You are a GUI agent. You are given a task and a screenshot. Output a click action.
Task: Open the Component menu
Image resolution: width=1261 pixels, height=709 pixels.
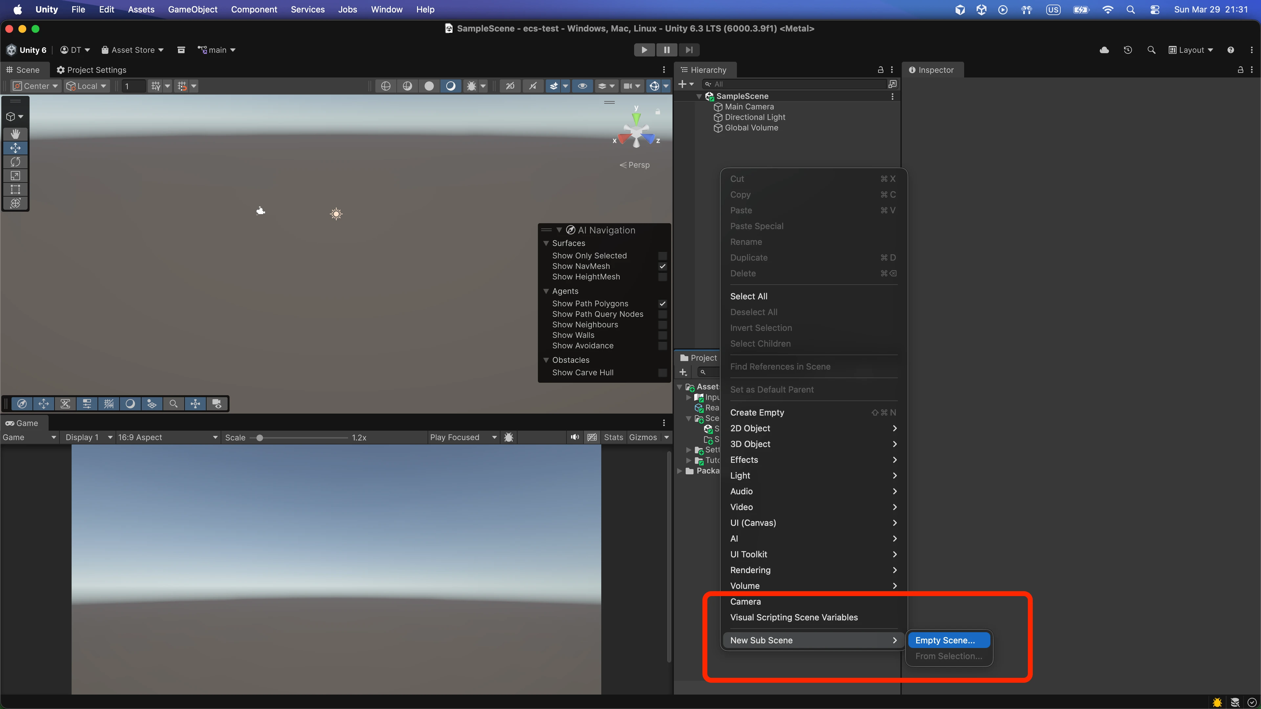pyautogui.click(x=254, y=9)
